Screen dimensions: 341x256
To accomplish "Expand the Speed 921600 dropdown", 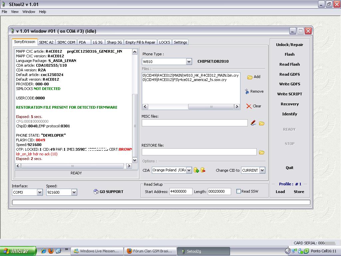I will pyautogui.click(x=74, y=192).
